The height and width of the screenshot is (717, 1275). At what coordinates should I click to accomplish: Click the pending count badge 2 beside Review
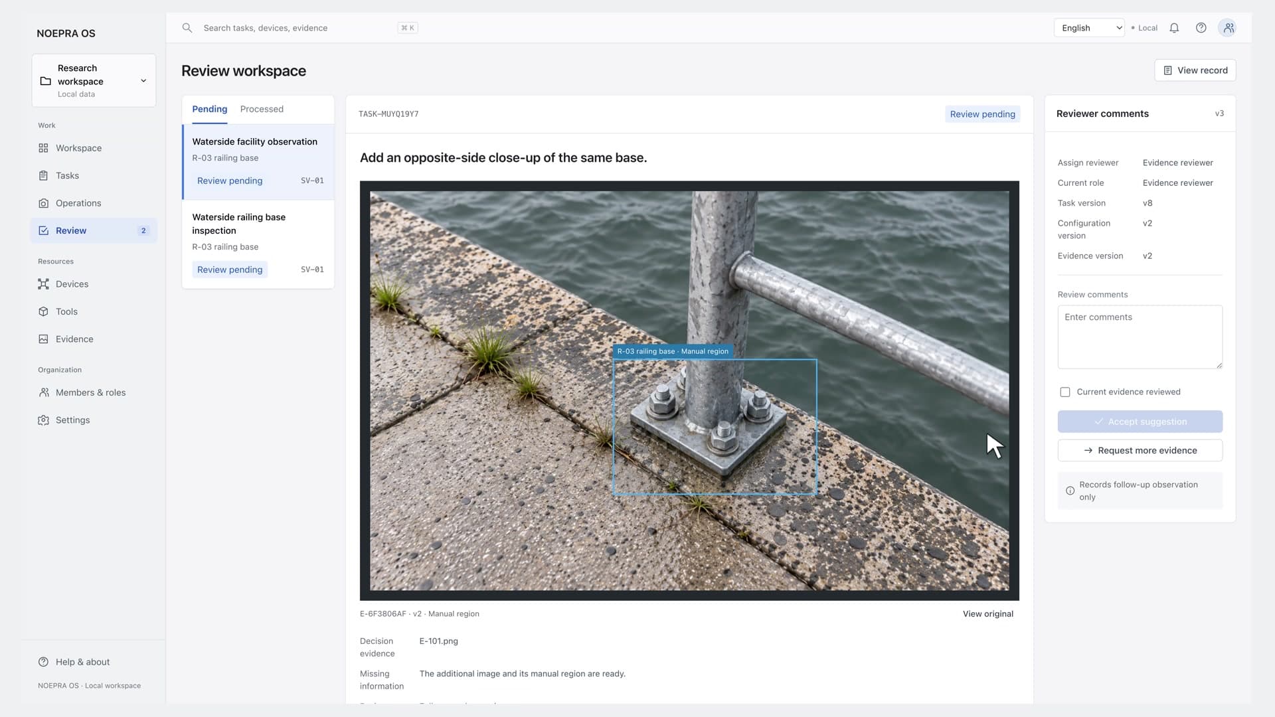143,230
